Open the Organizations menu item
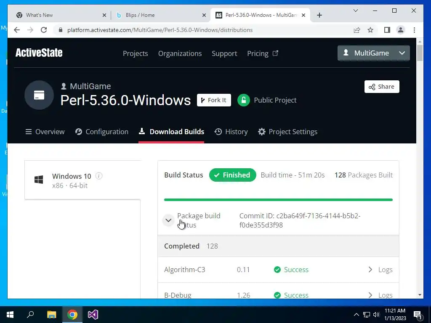Image resolution: width=431 pixels, height=323 pixels. 180,53
